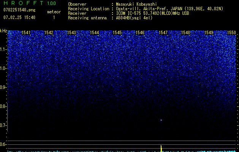Click the 1542 time marker
The image size is (239, 152).
(x=49, y=33)
